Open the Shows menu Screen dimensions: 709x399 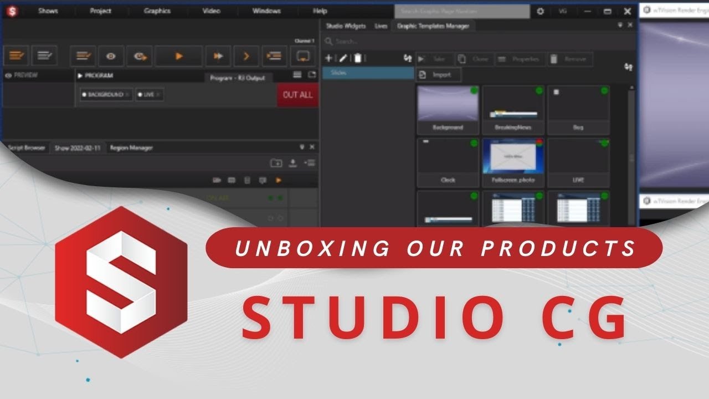[x=48, y=11]
